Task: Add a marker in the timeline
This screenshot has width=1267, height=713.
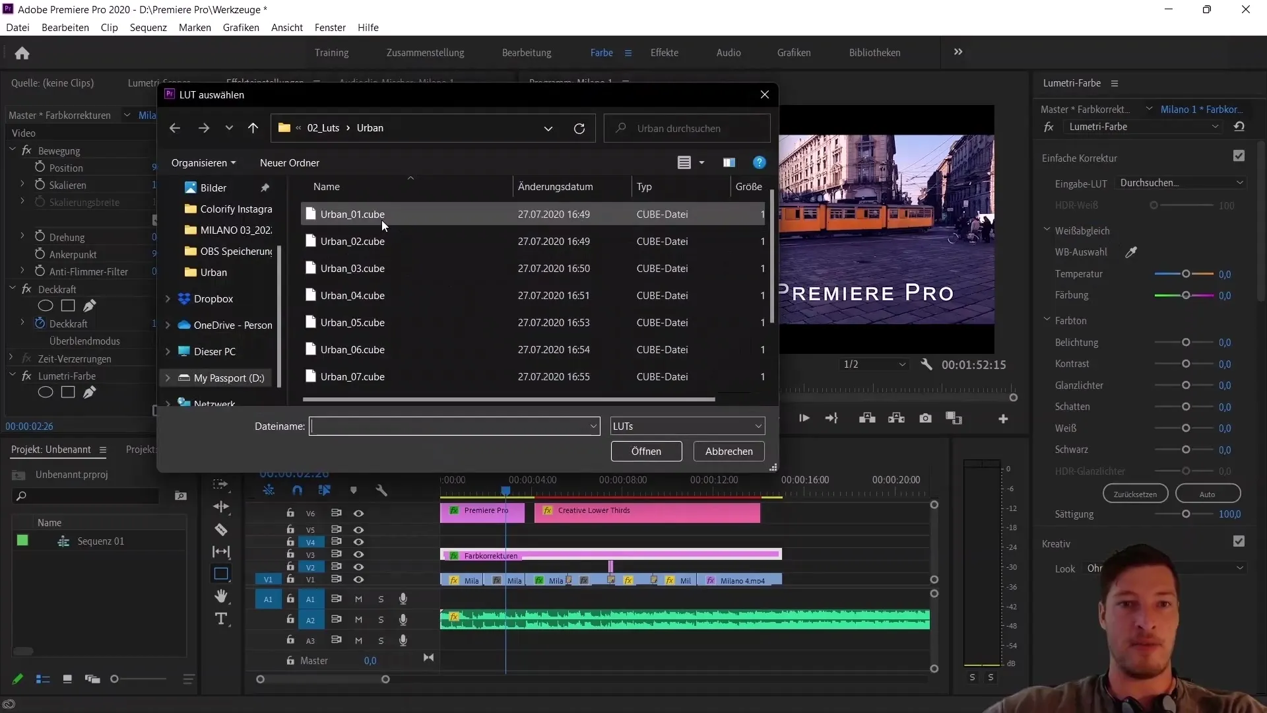Action: (353, 491)
